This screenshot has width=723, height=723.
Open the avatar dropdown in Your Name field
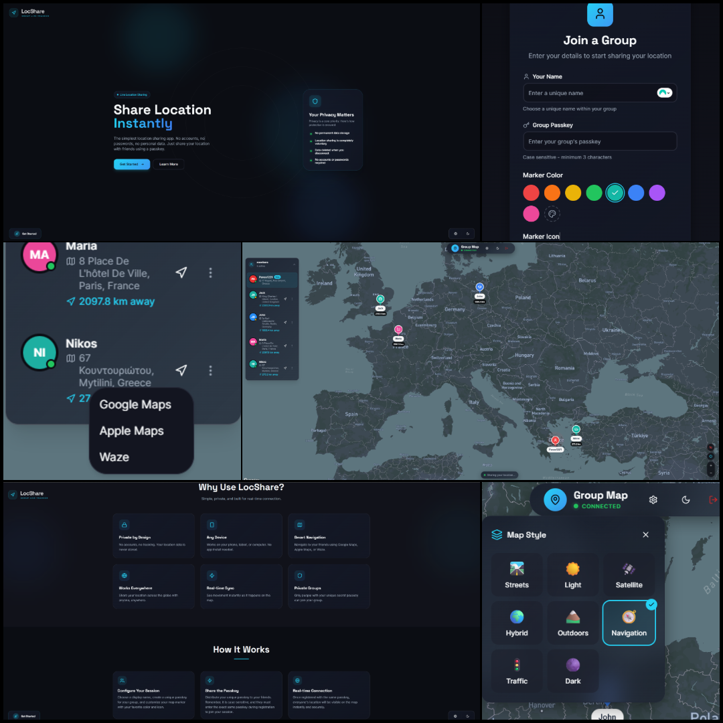point(664,92)
